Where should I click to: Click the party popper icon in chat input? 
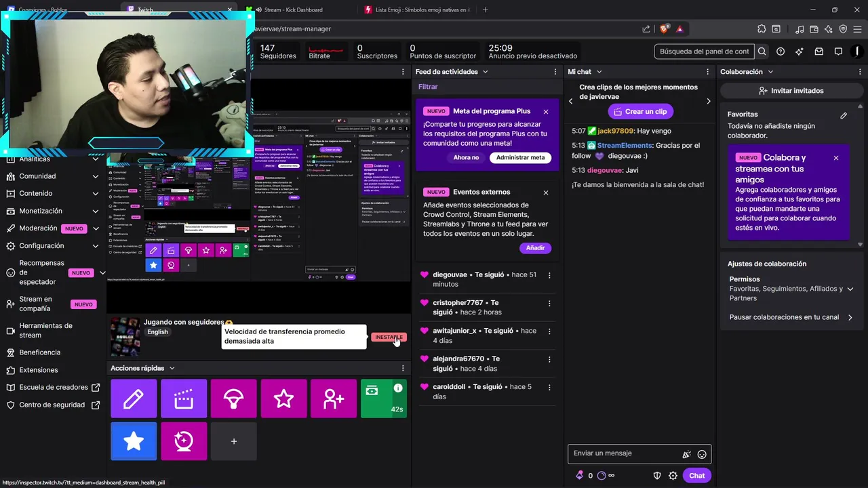[x=686, y=454]
